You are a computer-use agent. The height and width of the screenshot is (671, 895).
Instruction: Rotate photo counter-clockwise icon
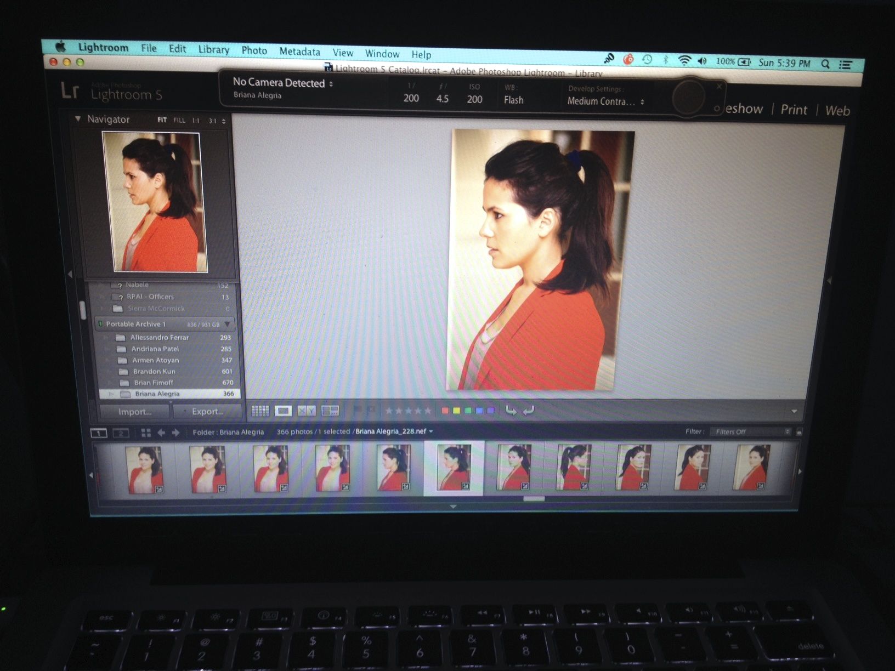(x=511, y=411)
